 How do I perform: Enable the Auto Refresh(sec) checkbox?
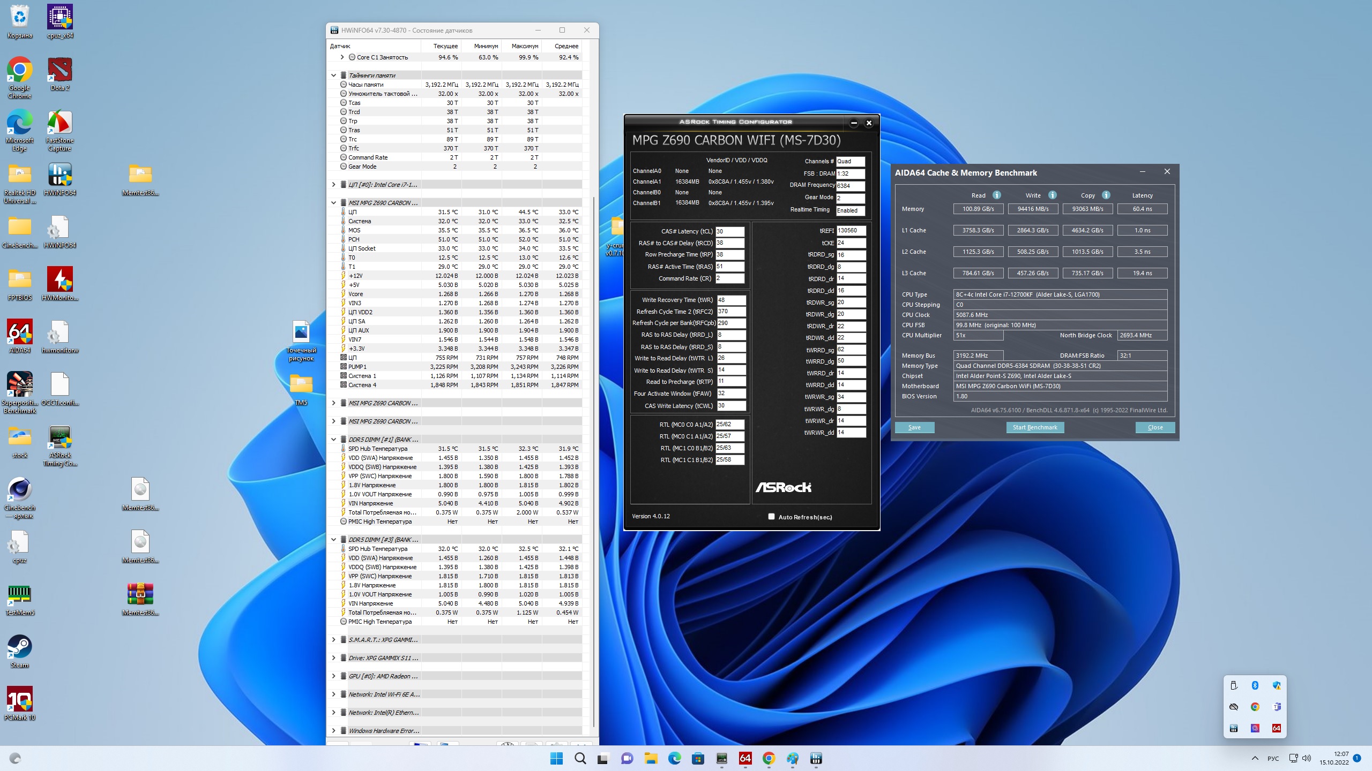[x=771, y=517]
